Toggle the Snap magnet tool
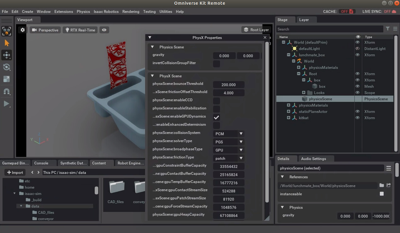400x233 pixels. 7,91
